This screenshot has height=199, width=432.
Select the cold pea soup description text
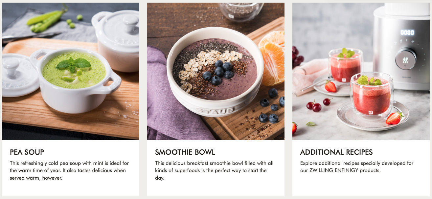(x=69, y=170)
